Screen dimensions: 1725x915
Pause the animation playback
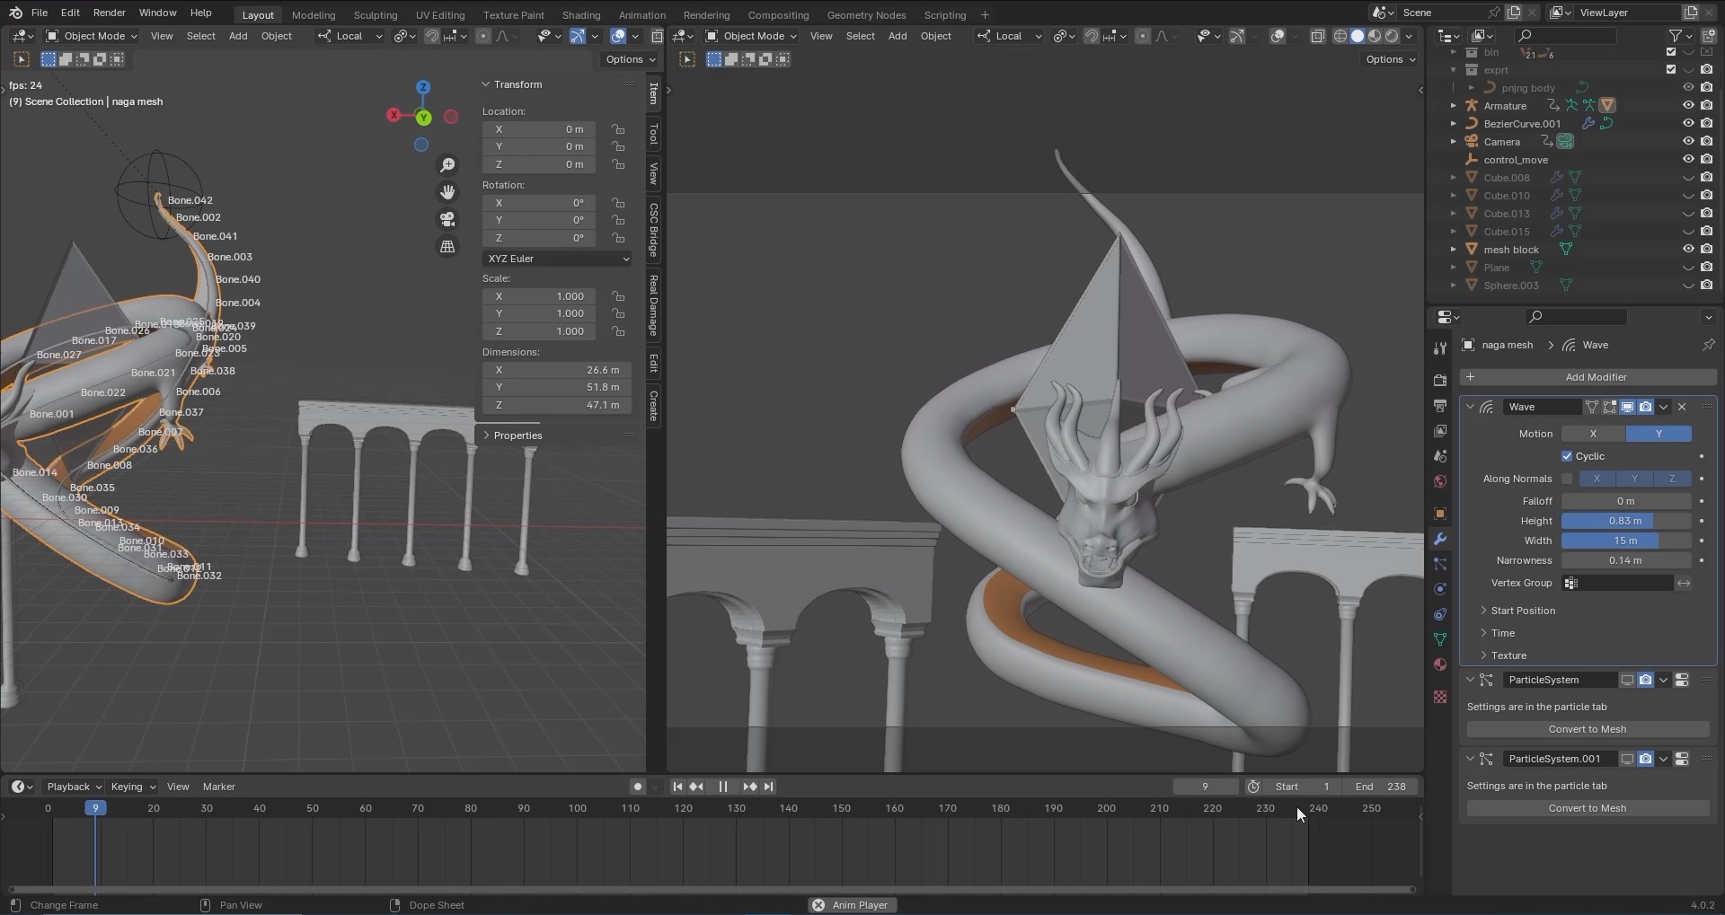click(x=722, y=787)
